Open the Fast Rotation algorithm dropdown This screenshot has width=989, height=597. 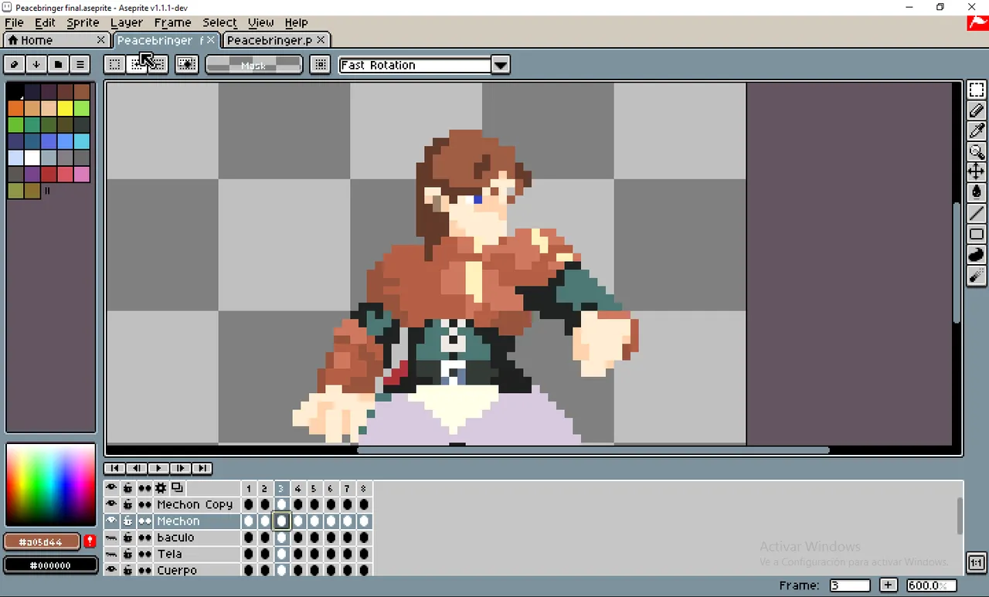pyautogui.click(x=501, y=65)
